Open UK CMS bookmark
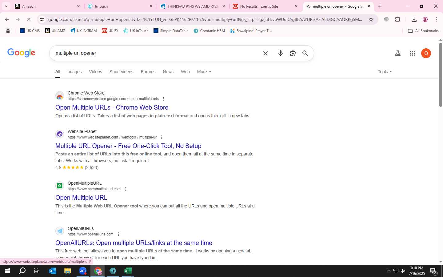This screenshot has width=443, height=277. [30, 31]
